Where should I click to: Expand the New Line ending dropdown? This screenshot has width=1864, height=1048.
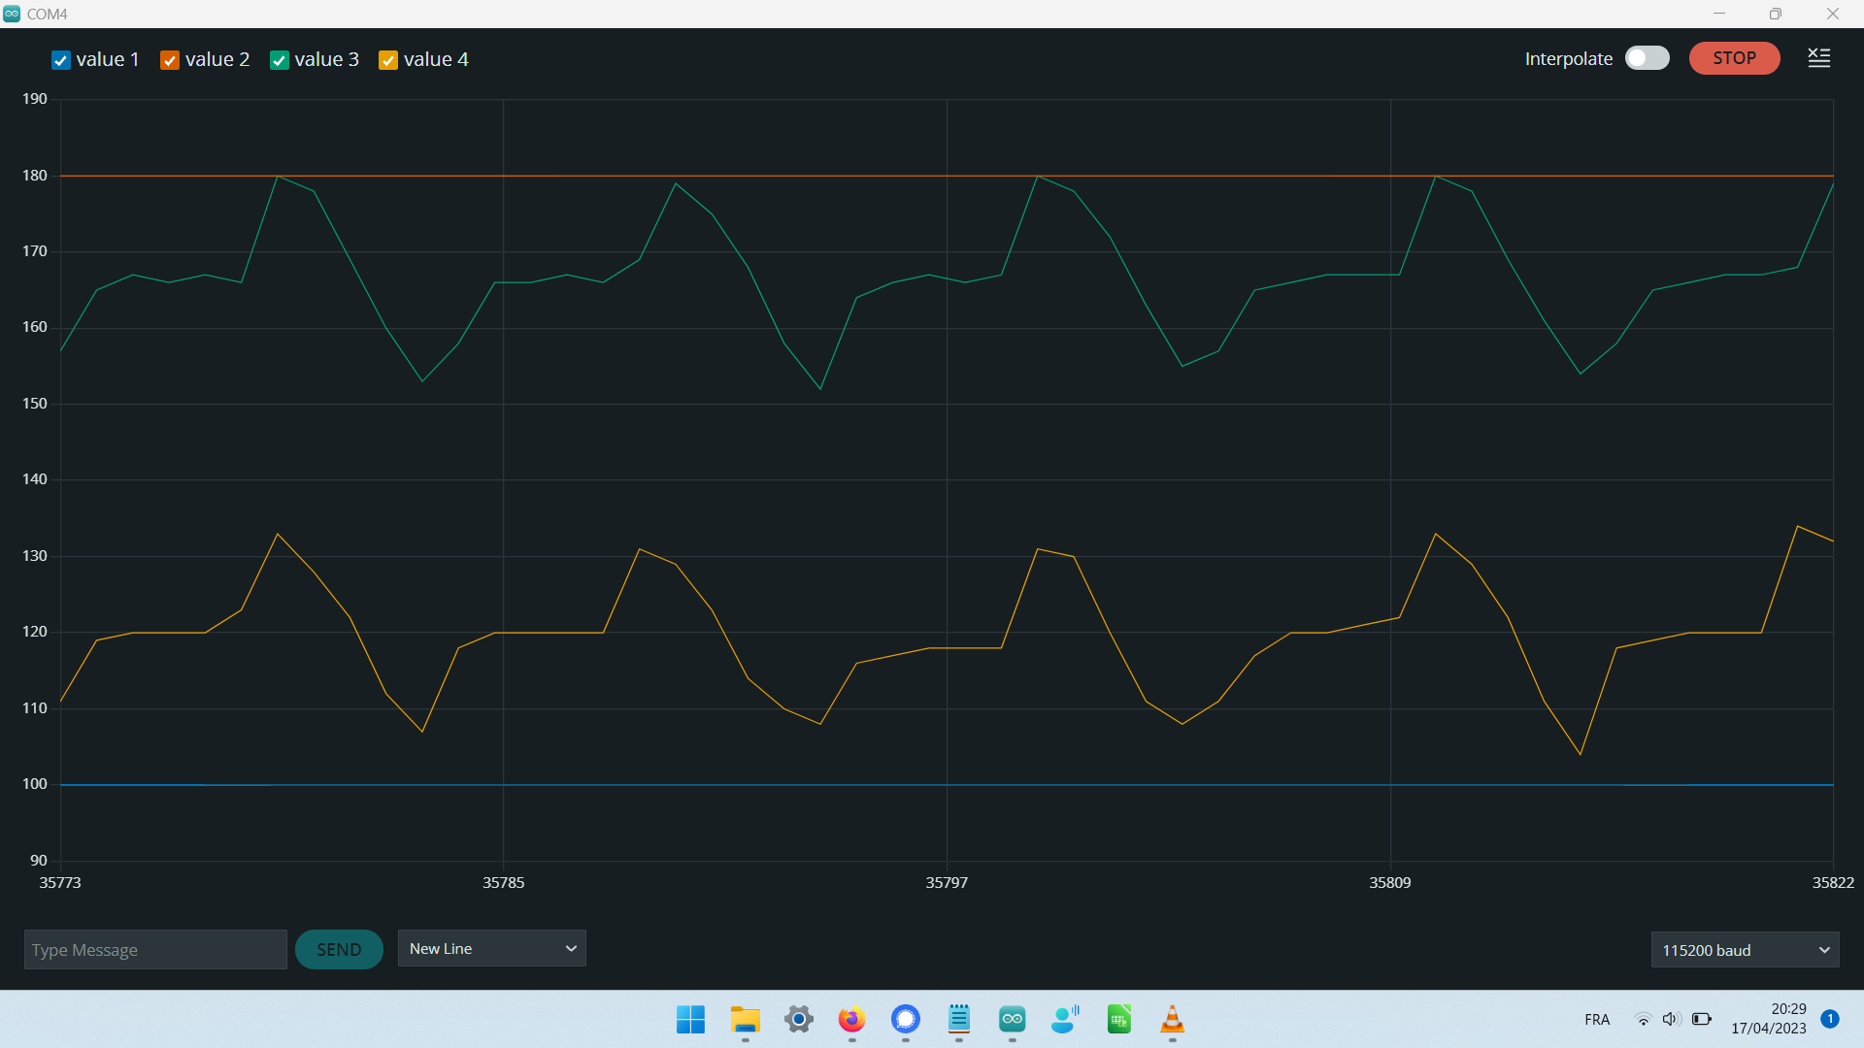[491, 948]
